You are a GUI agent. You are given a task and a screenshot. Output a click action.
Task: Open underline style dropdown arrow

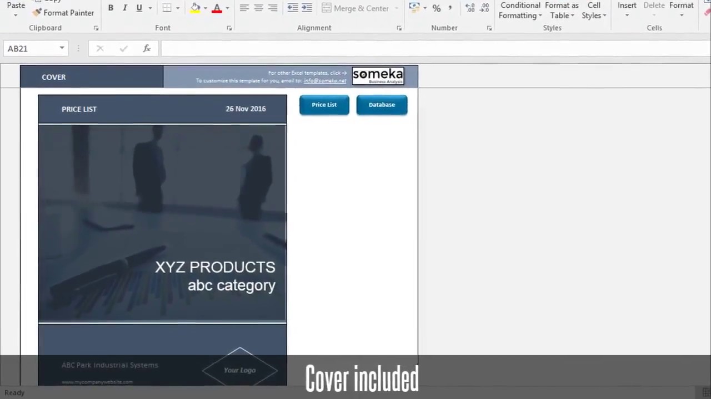[x=150, y=8]
